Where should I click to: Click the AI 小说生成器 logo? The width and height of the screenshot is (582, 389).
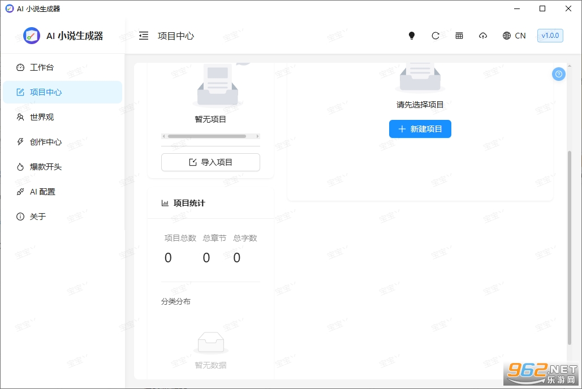[x=32, y=36]
